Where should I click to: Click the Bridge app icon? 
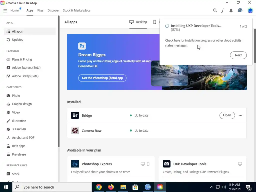(x=75, y=115)
